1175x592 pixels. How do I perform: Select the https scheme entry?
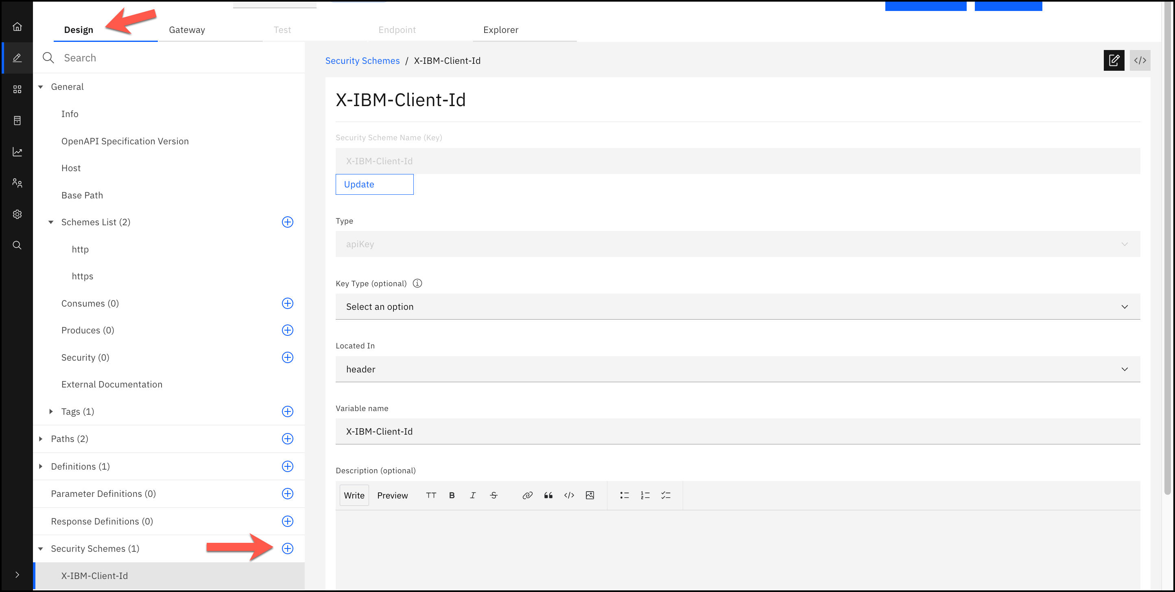pos(82,276)
